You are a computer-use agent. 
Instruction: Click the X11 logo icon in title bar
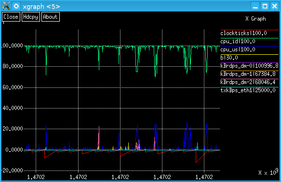click(6, 6)
